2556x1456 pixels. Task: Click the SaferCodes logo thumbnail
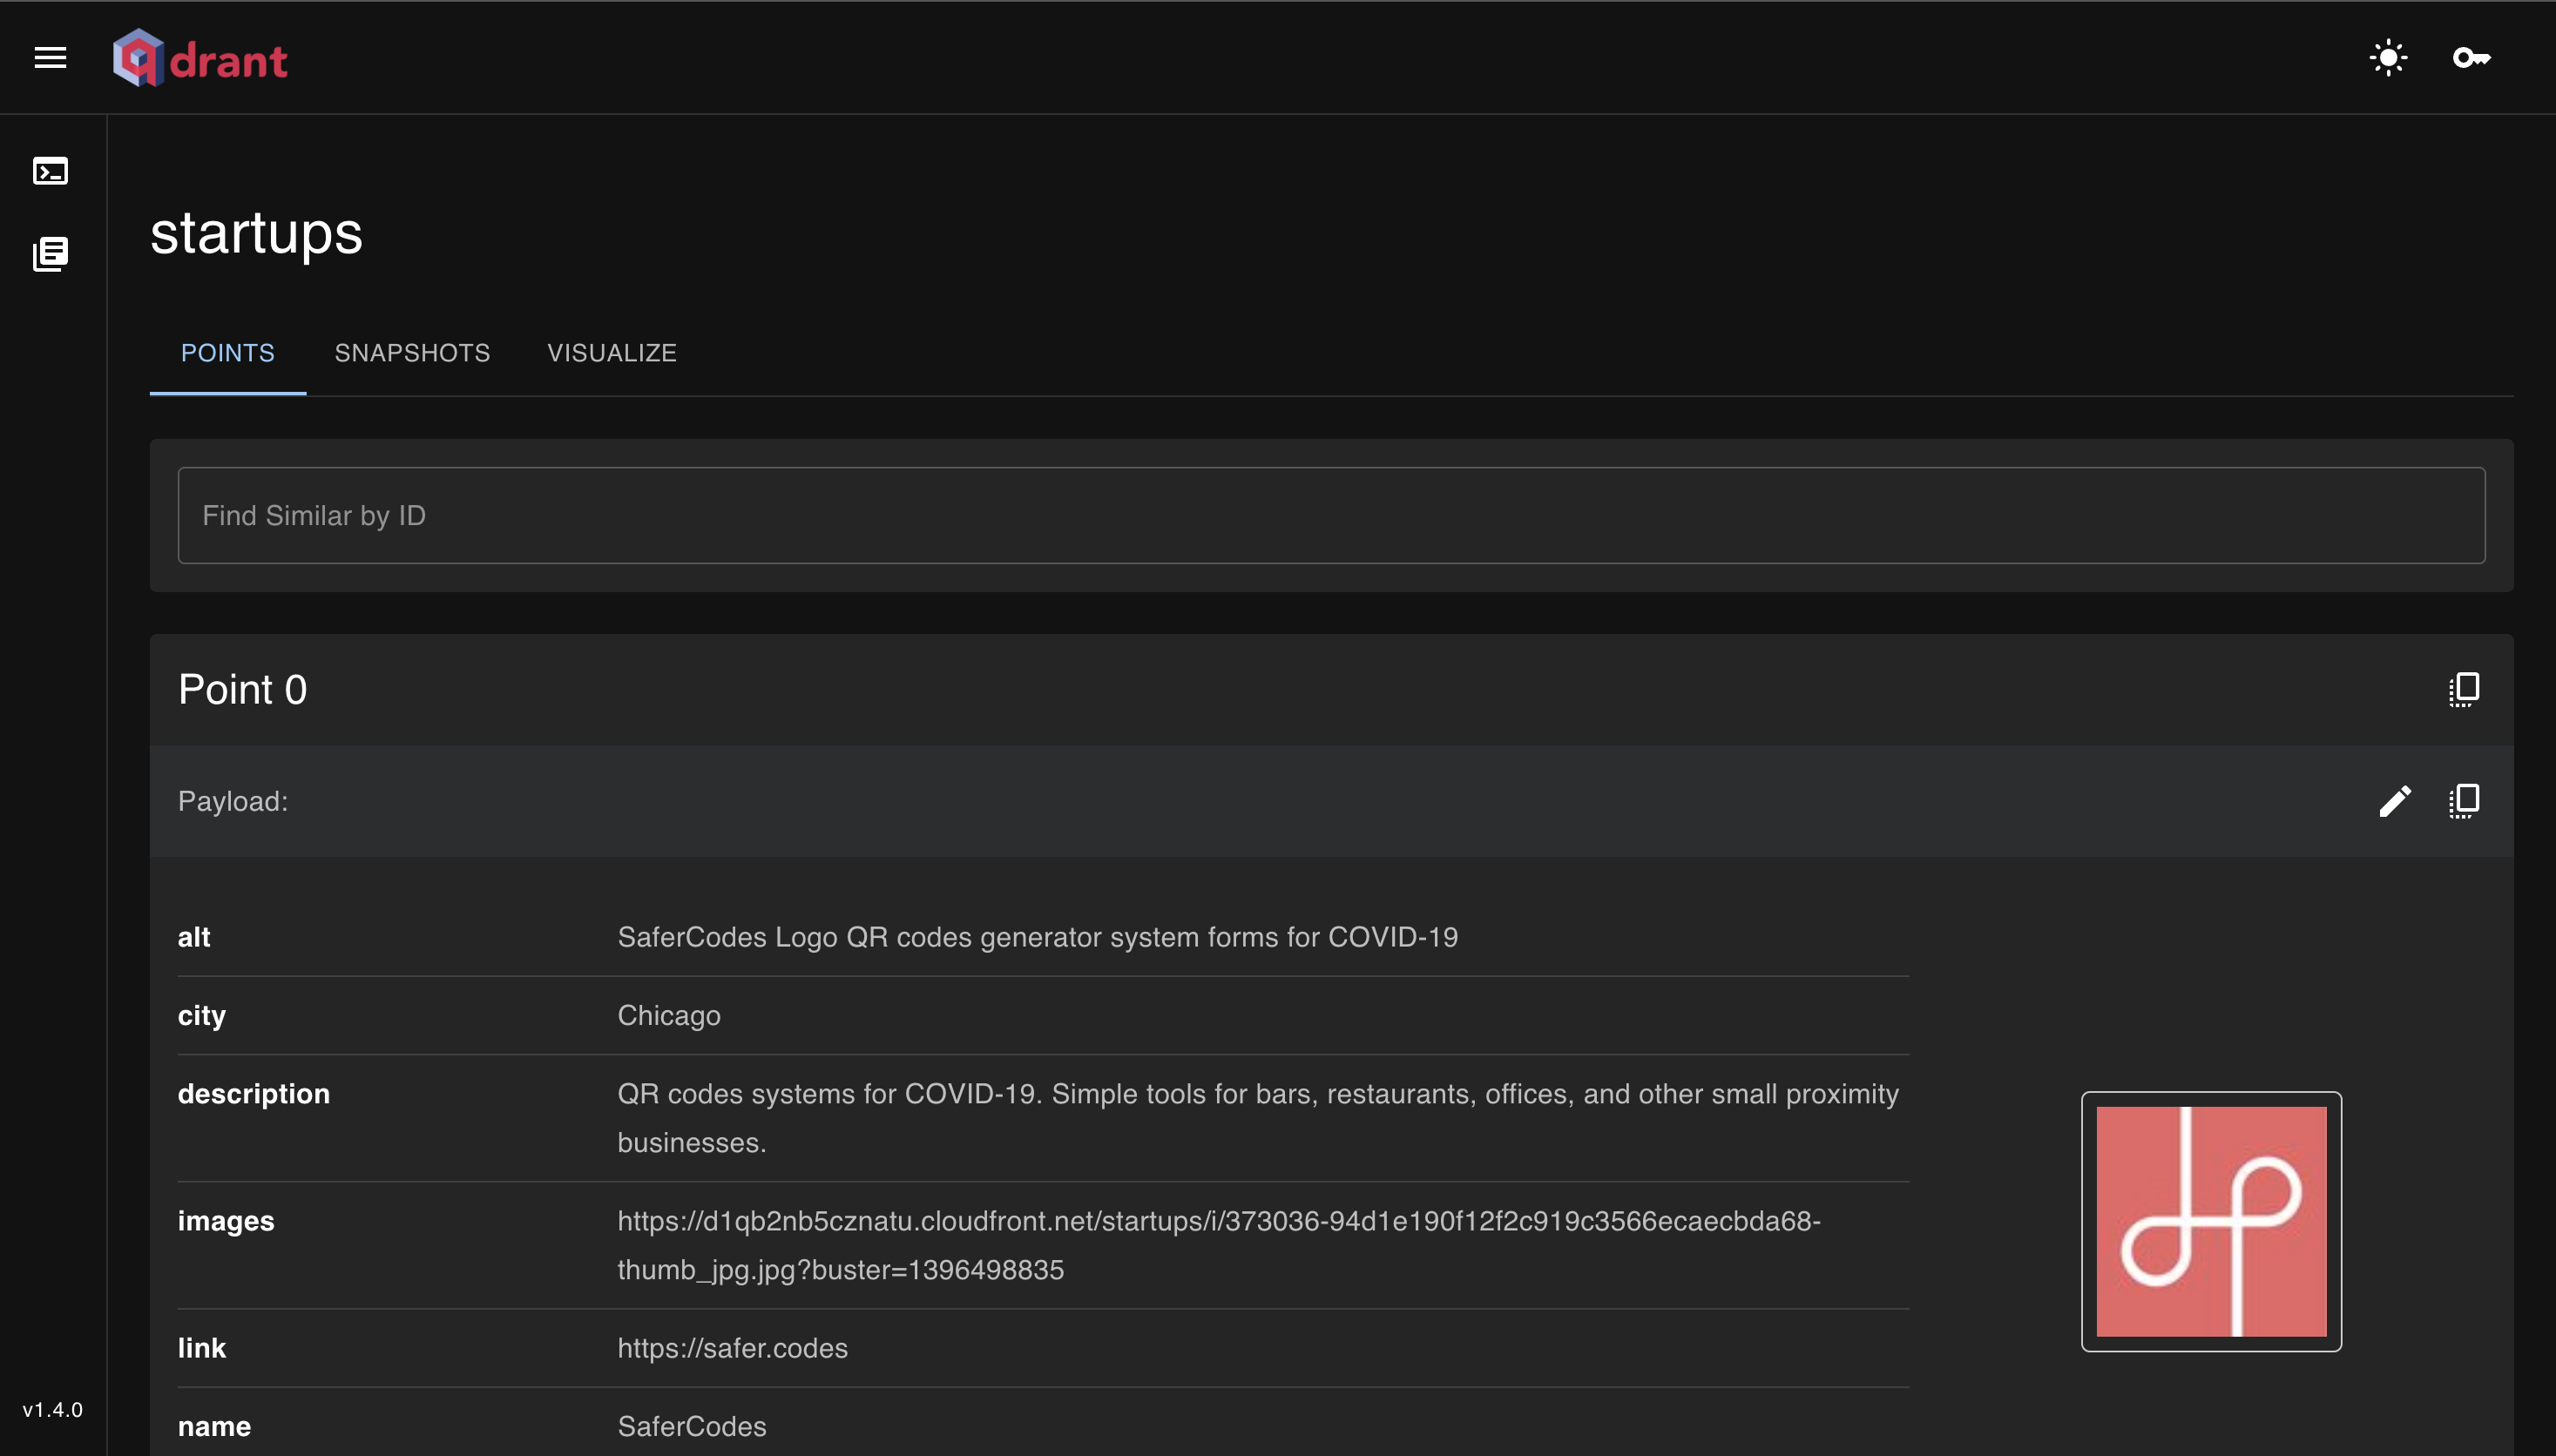click(x=2211, y=1221)
